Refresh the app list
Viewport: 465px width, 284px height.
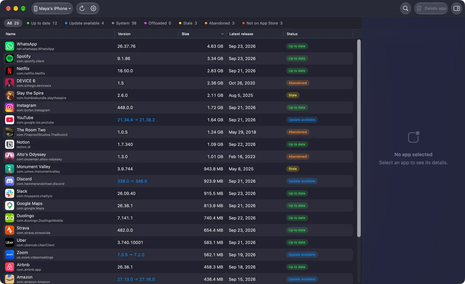coord(82,8)
